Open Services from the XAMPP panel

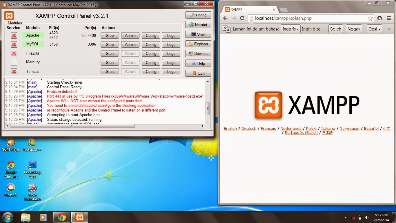click(198, 54)
